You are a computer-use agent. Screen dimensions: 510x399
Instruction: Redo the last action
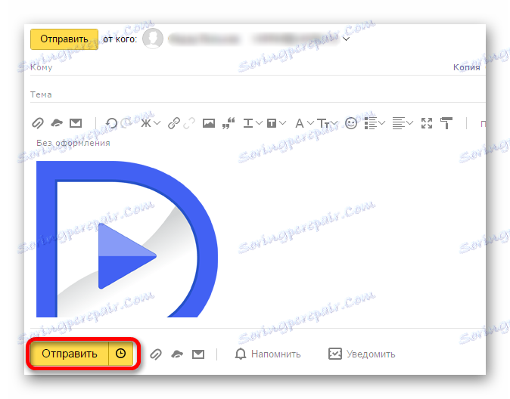127,123
